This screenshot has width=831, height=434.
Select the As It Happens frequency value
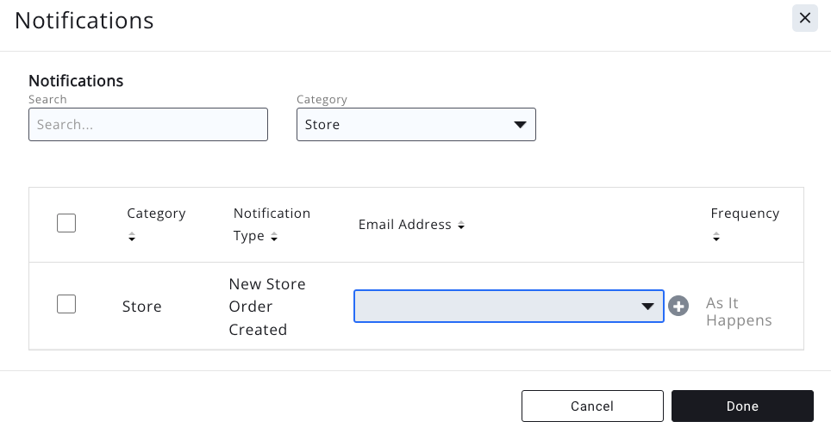point(738,312)
